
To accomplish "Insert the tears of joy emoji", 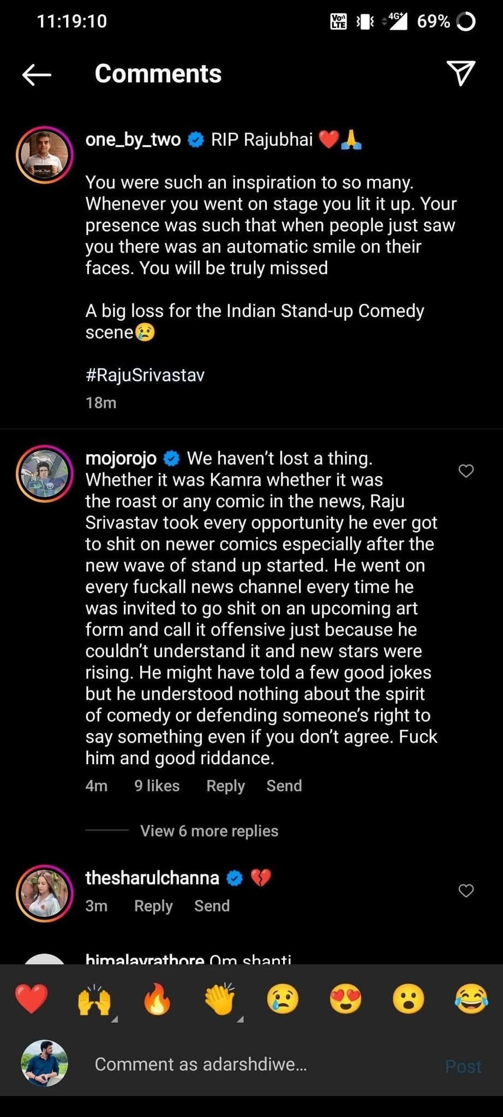I will click(x=471, y=999).
